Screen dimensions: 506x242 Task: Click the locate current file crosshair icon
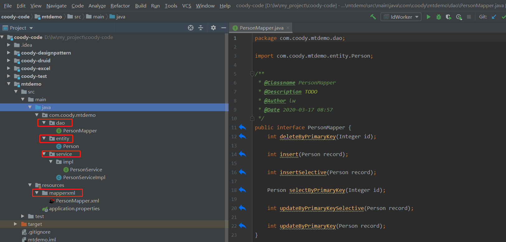(191, 28)
